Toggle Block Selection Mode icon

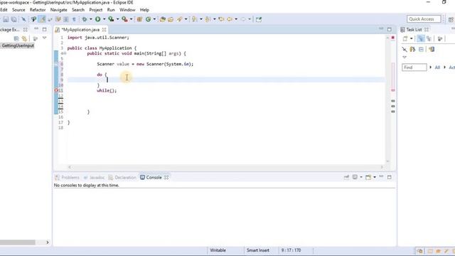click(66, 19)
